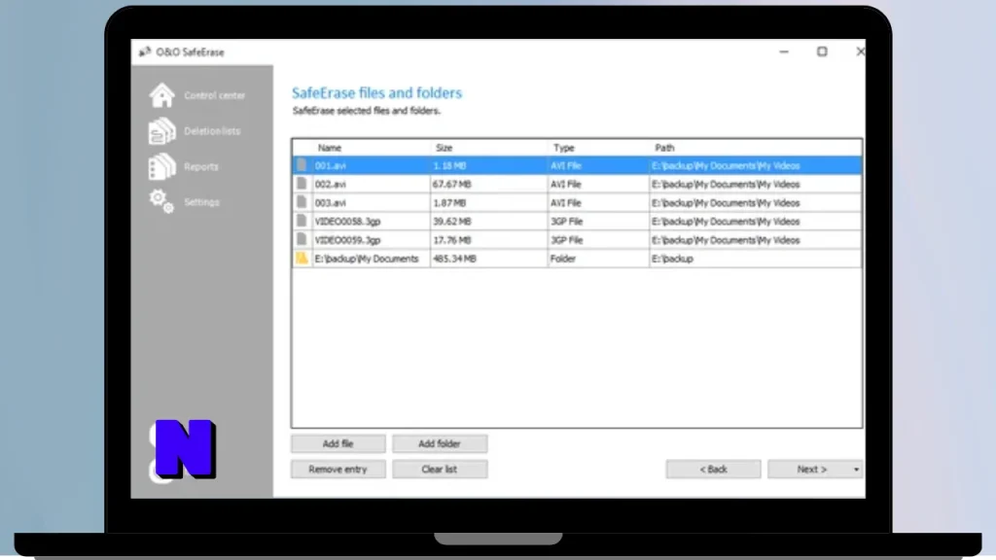Image resolution: width=996 pixels, height=560 pixels.
Task: Close the O&O SafeErase window
Action: 860,52
